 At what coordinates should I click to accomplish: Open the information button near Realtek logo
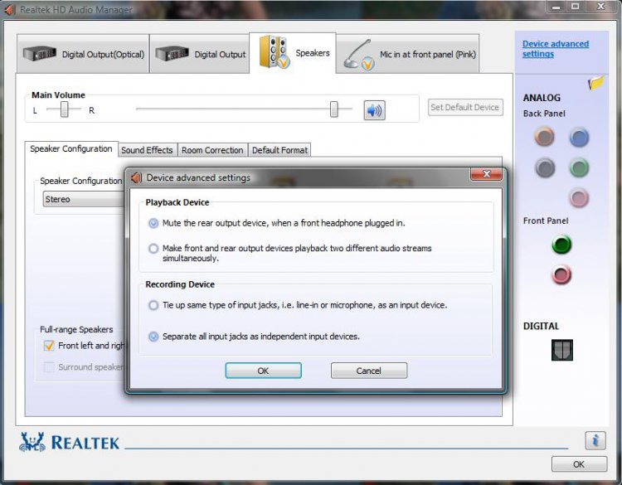[x=595, y=440]
